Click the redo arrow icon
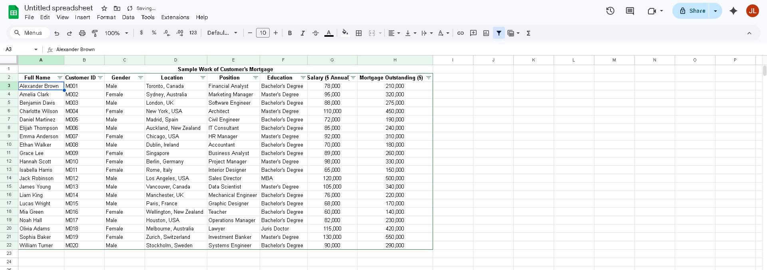The width and height of the screenshot is (767, 270). pos(70,33)
